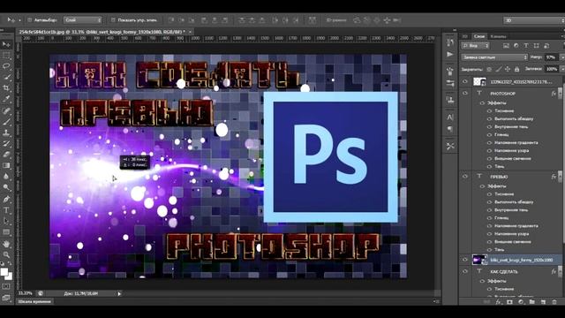Toggle PHOTOSHOP layer Эффекты visibility
Viewport: 565px width, 318px height.
[483, 103]
